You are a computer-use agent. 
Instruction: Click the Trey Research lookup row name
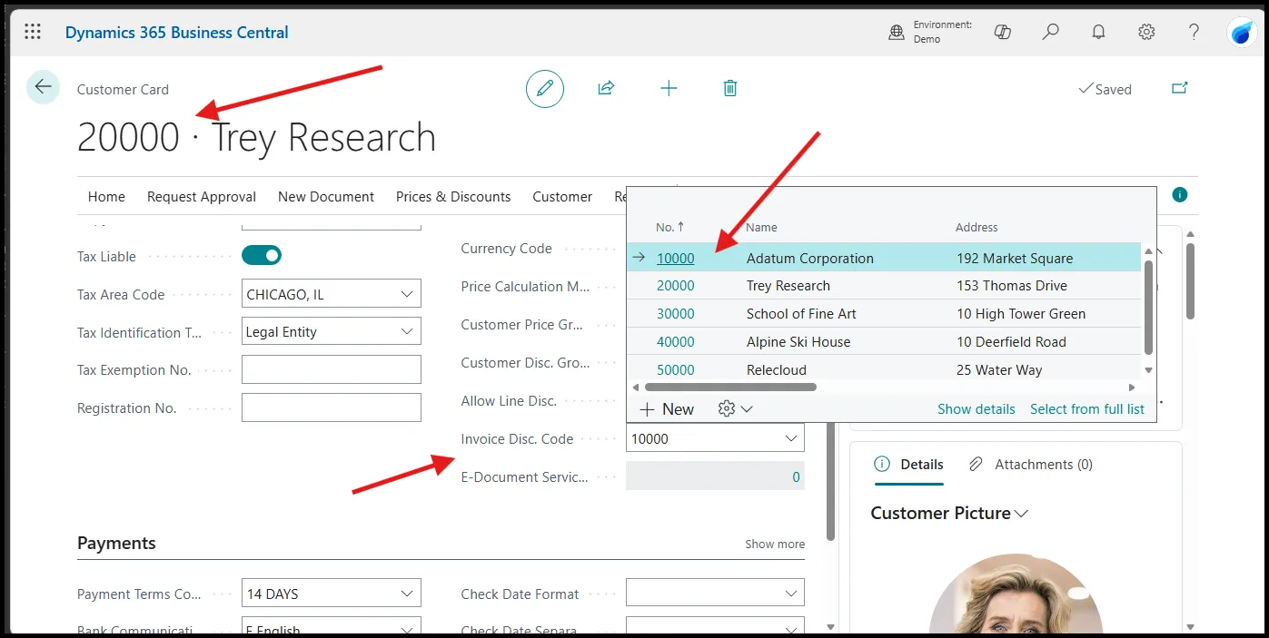pyautogui.click(x=788, y=285)
